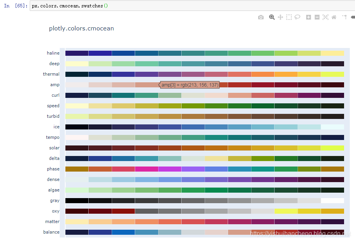Reset axes with the home icon
Screen dimensions: 355x241
coord(334,17)
